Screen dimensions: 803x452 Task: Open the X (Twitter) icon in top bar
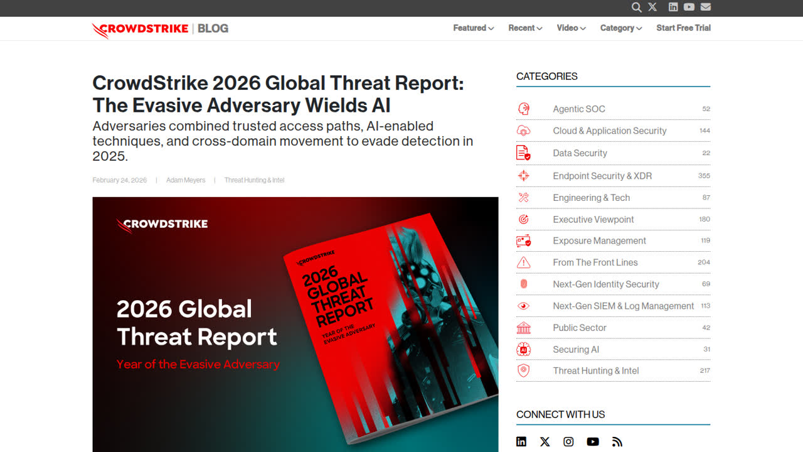(x=652, y=7)
